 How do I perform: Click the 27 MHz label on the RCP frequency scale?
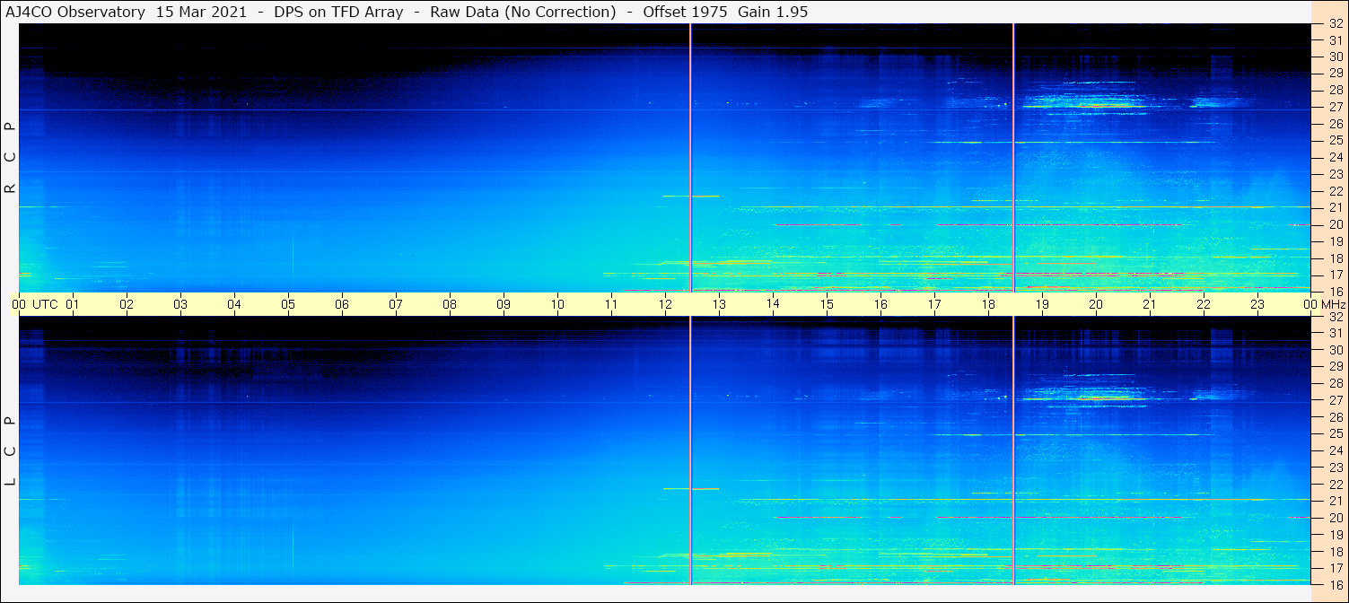(x=1335, y=107)
